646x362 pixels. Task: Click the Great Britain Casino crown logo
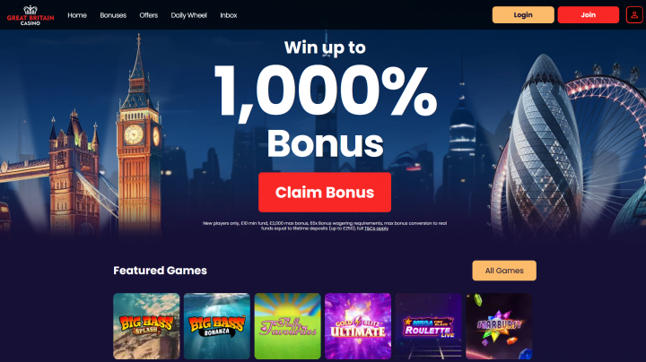click(31, 15)
